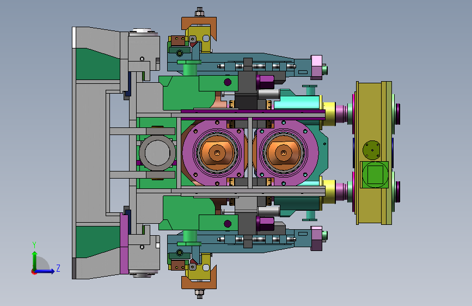Select the bottom brown C-shaped bracket

(x=199, y=278)
